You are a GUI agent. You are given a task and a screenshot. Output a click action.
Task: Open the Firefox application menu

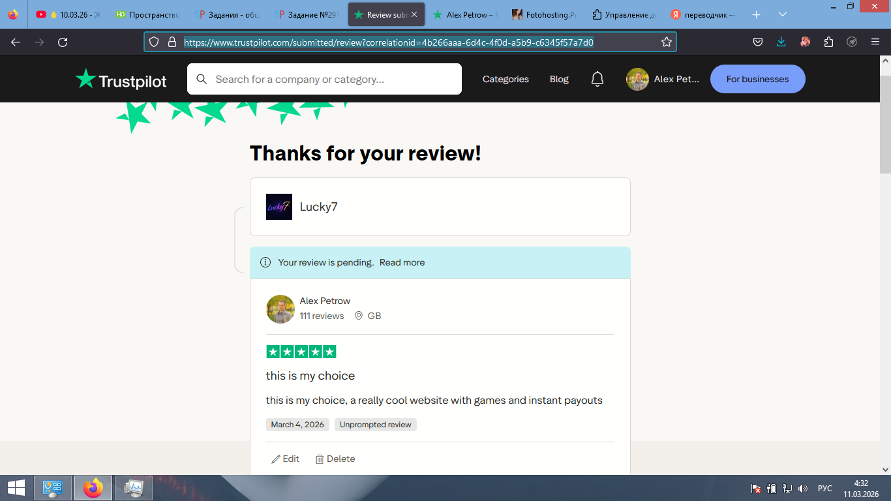[x=875, y=42]
